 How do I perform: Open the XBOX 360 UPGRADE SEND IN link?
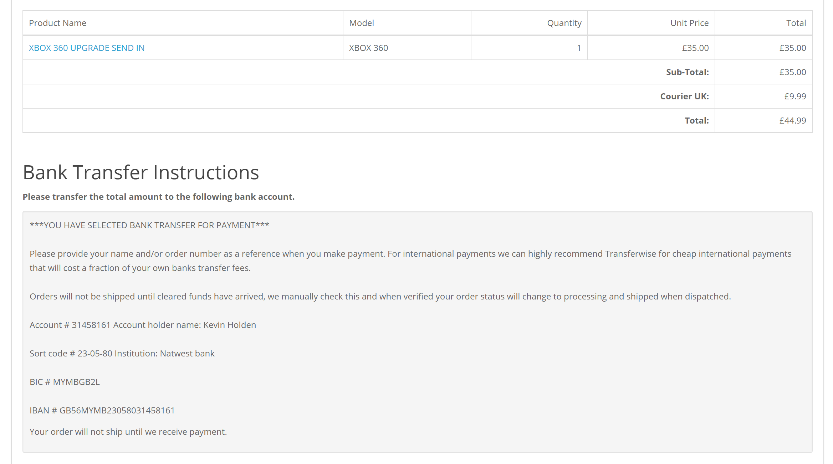(87, 48)
